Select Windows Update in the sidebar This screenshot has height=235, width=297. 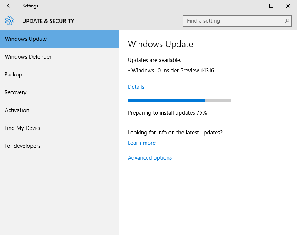click(x=59, y=39)
